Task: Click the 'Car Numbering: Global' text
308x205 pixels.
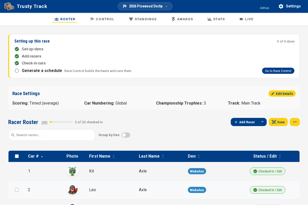Action: [x=105, y=103]
